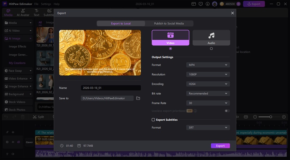Open Image Effects in sidebar
The height and width of the screenshot is (160, 290).
pyautogui.click(x=17, y=46)
